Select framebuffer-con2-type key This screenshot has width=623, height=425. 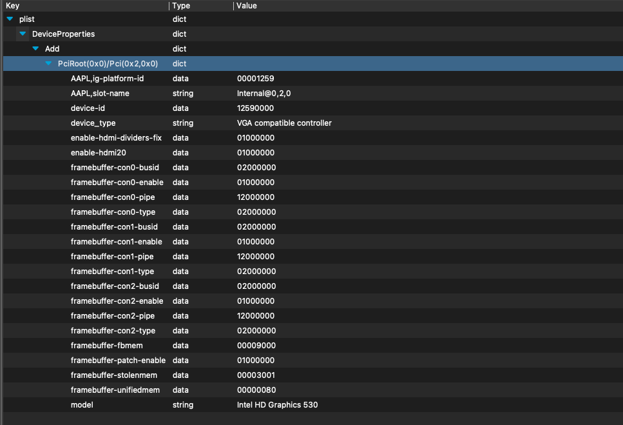tap(113, 331)
